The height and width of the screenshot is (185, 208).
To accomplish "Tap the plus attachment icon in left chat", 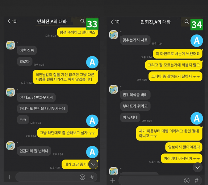I will 10,177.
